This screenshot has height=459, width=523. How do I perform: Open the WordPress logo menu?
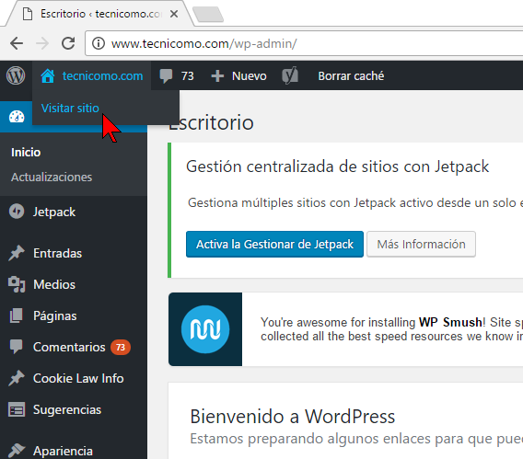[x=16, y=75]
